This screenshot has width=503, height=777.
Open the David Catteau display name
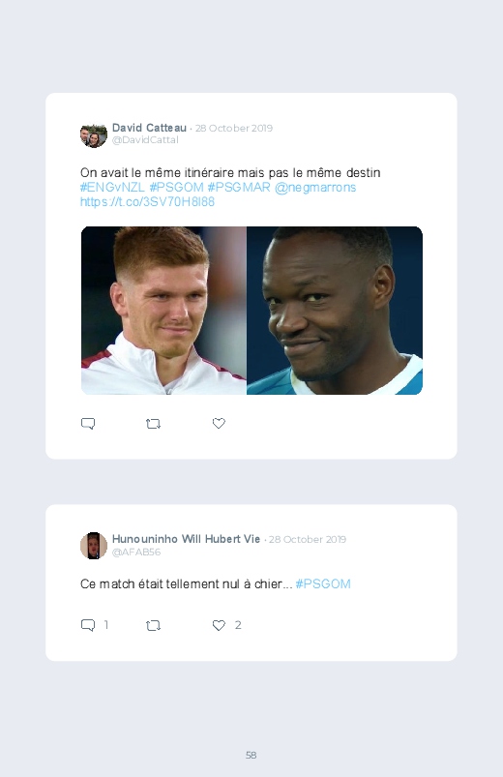[149, 128]
